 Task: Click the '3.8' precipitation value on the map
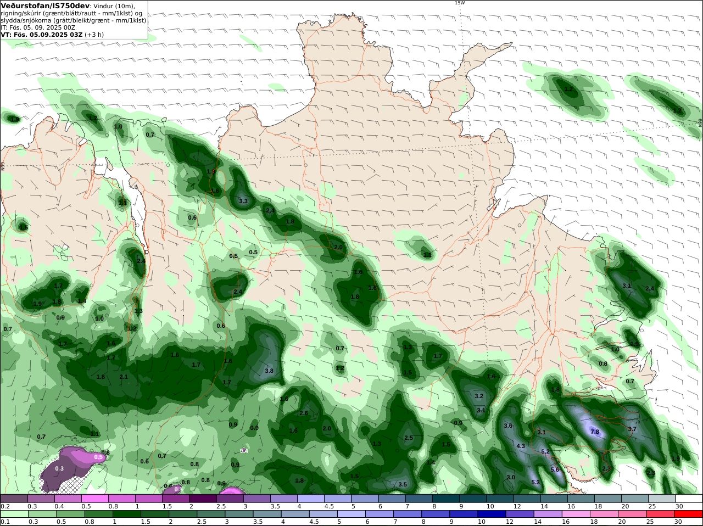pos(269,371)
